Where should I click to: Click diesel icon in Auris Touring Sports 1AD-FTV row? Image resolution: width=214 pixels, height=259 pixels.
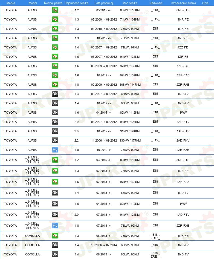pyautogui.click(x=55, y=215)
